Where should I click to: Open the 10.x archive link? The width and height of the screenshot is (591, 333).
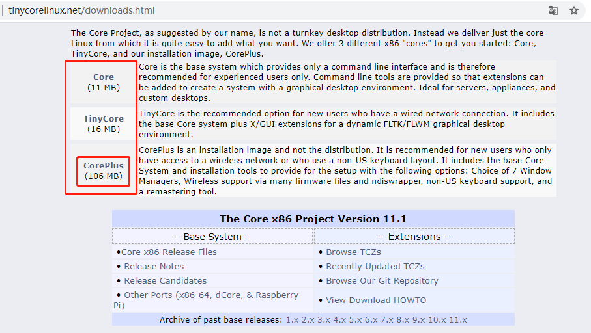click(x=437, y=320)
